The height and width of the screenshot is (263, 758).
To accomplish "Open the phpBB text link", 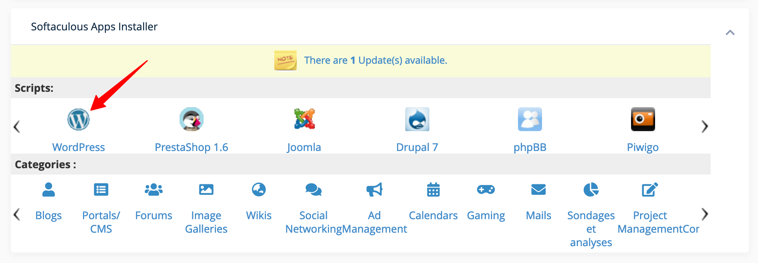I will coord(530,147).
